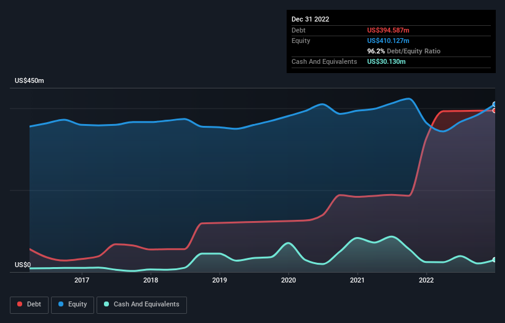Toggle the Equity series legend button
This screenshot has height=323, width=505.
[73, 305]
